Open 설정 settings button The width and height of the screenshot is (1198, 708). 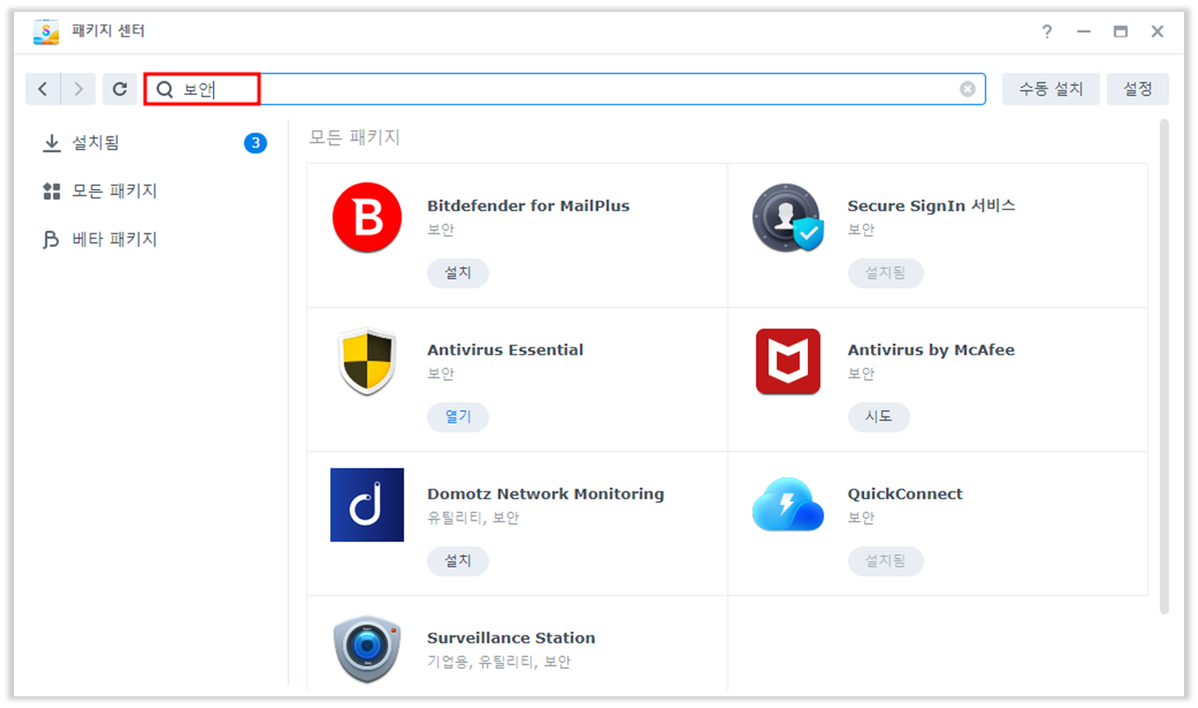(x=1138, y=89)
